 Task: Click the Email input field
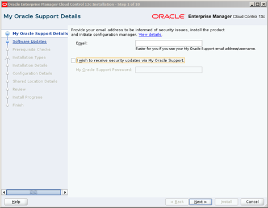tap(169, 43)
